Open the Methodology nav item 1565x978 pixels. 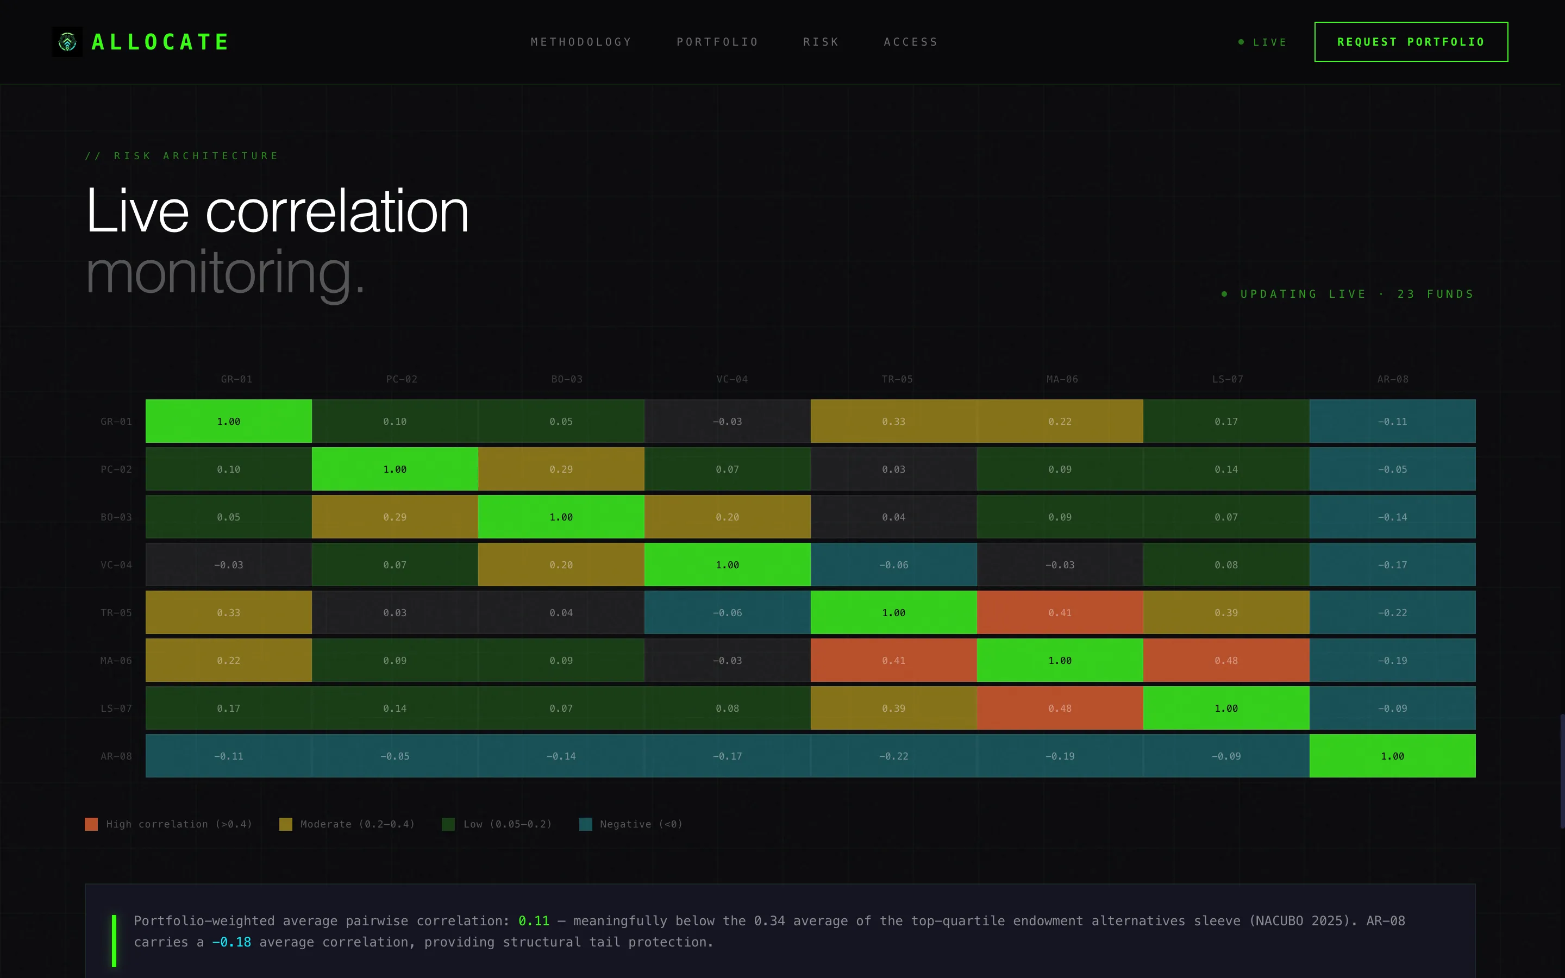[581, 42]
